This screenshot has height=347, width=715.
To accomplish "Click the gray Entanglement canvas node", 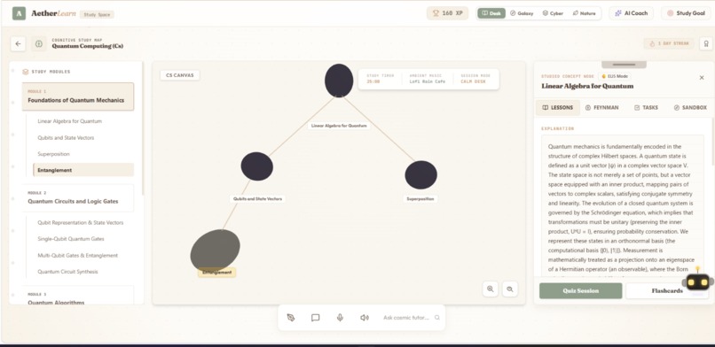I will pos(216,251).
